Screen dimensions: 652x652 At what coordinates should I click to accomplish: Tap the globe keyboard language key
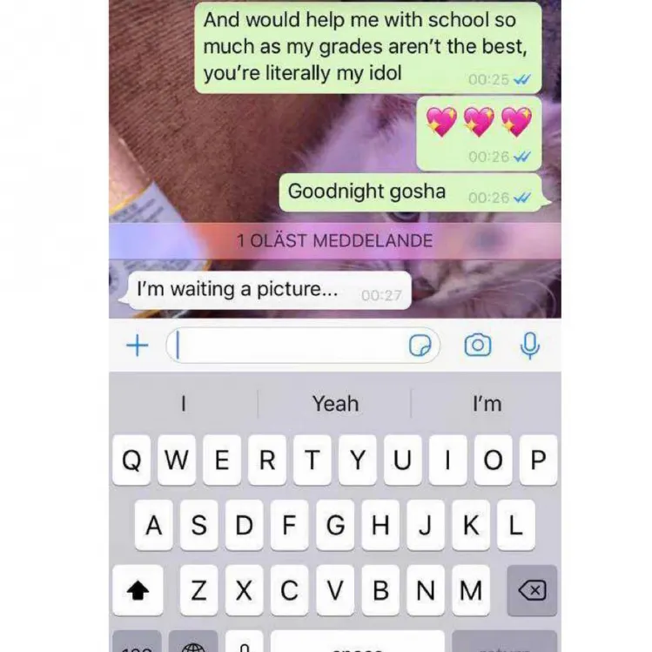pos(193,642)
